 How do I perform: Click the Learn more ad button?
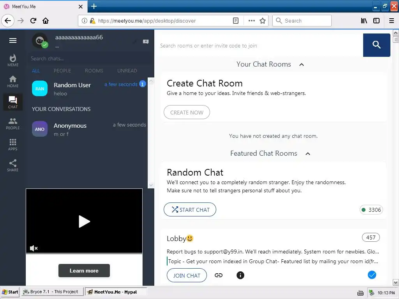[x=84, y=271]
